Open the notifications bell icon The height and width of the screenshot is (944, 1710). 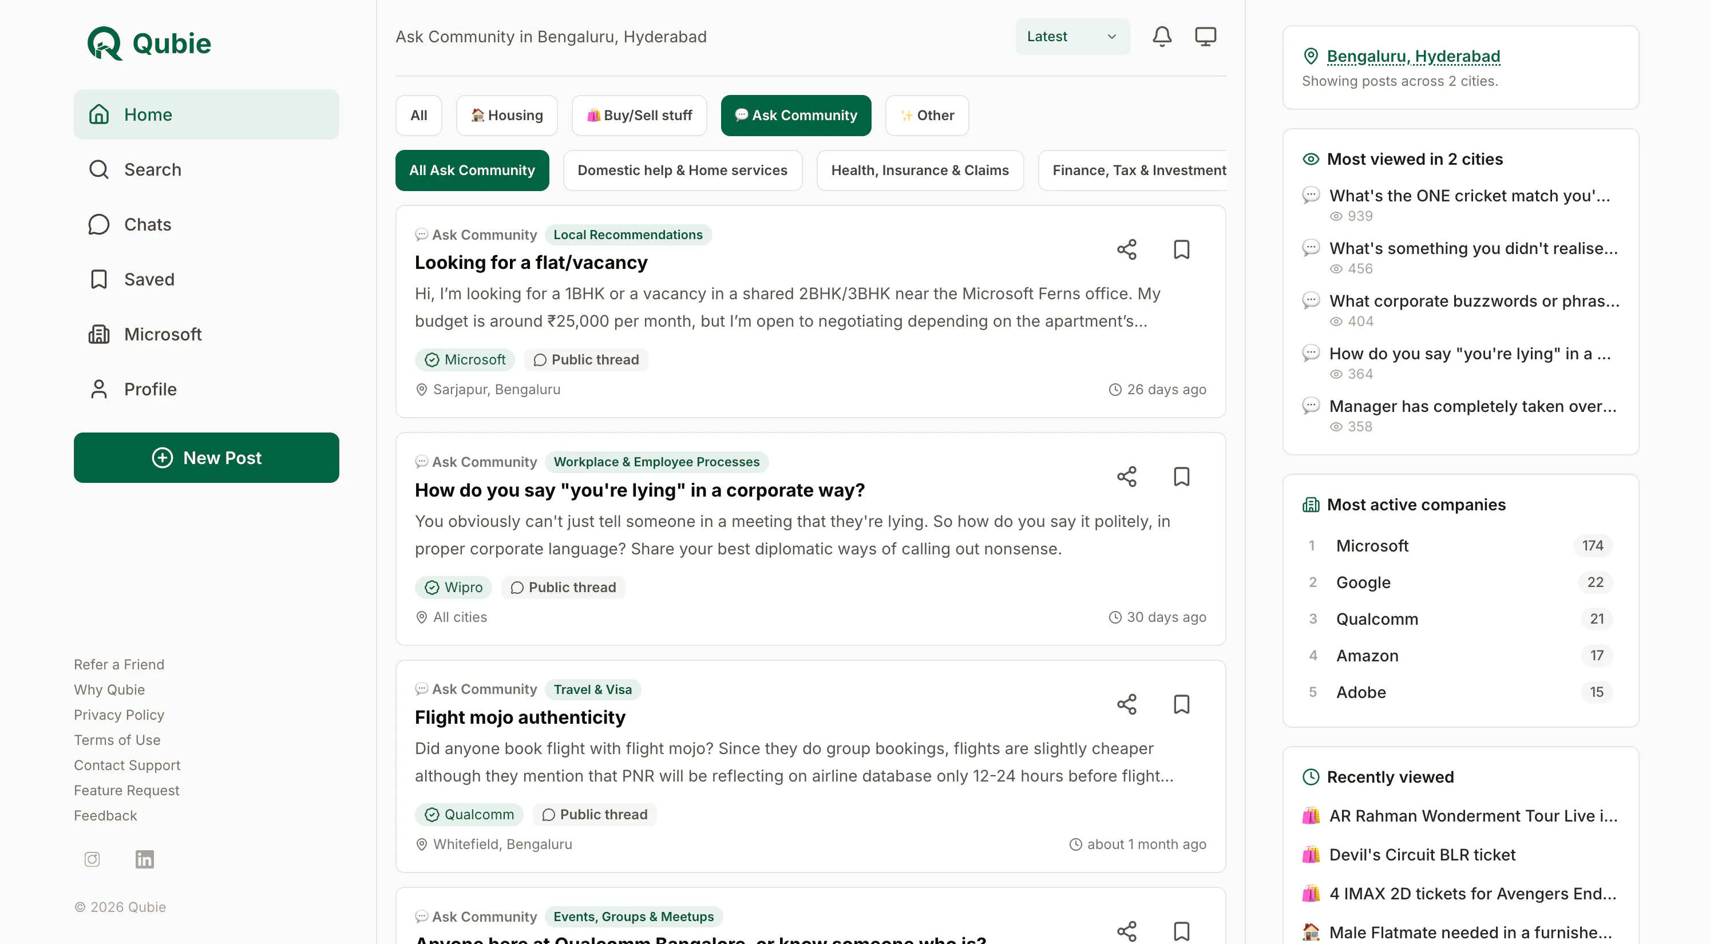[1162, 37]
